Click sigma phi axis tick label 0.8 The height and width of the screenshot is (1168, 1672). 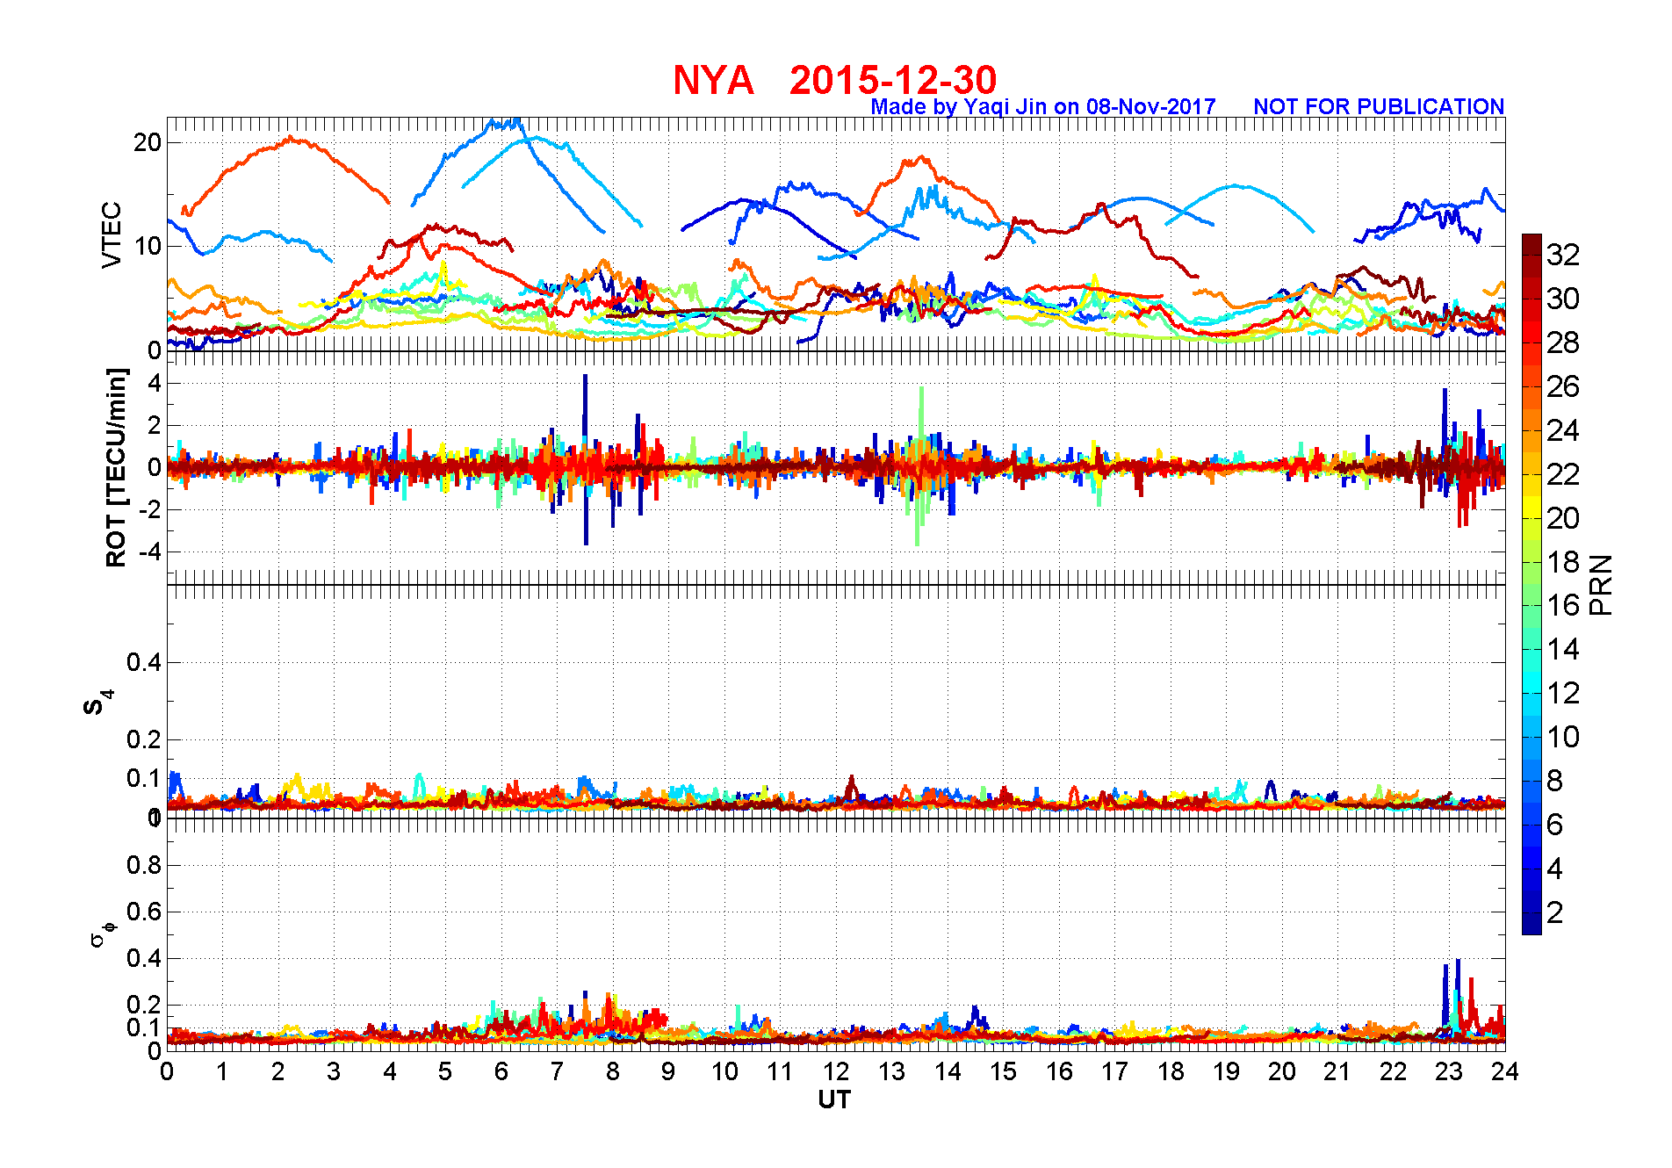[144, 865]
